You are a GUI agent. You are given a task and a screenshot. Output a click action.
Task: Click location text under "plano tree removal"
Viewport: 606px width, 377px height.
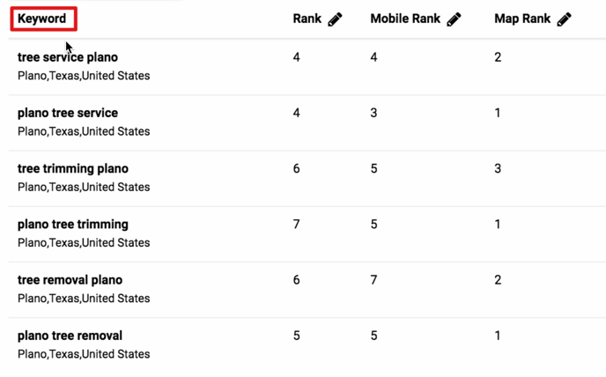84,354
